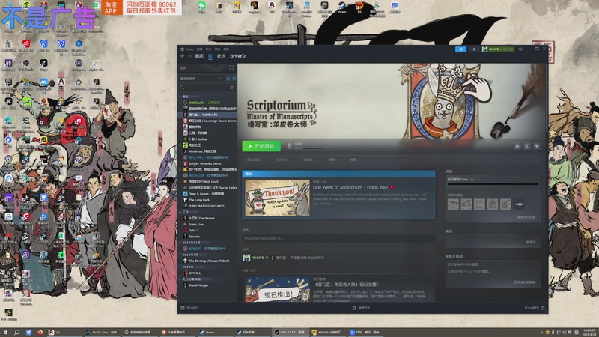
Task: Click the library search field
Action: 204,88
